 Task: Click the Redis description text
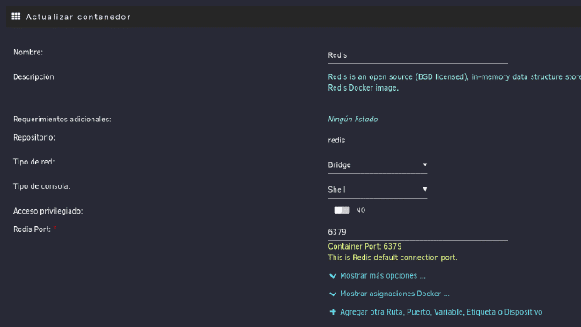tap(454, 82)
